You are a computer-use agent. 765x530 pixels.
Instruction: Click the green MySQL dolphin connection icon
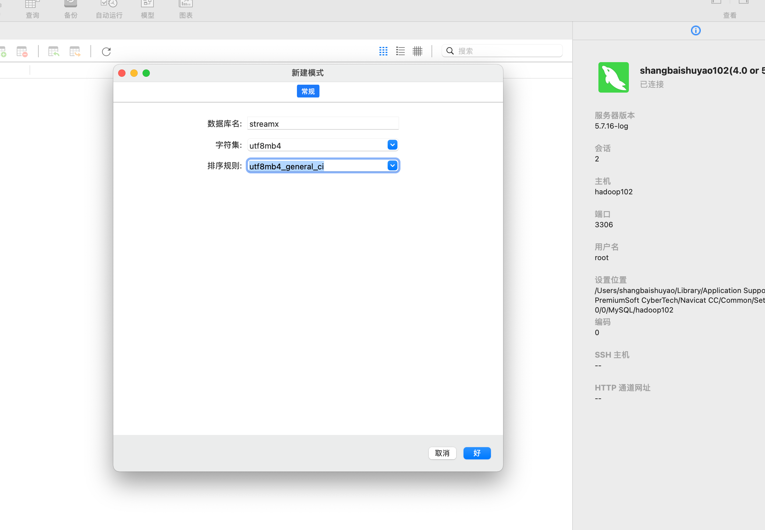click(613, 77)
